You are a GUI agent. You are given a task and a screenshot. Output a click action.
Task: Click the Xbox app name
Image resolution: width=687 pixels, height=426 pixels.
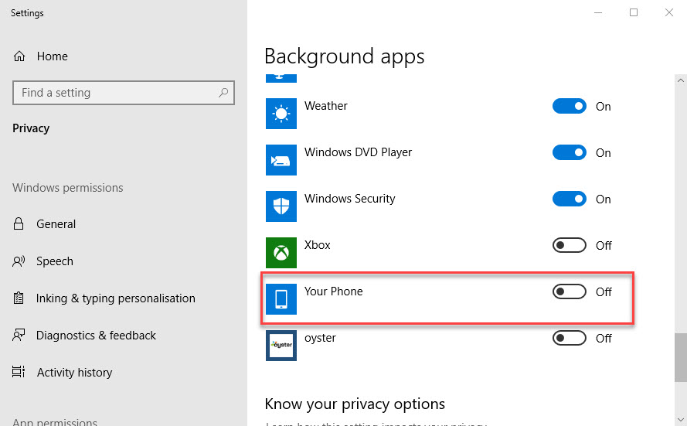317,245
